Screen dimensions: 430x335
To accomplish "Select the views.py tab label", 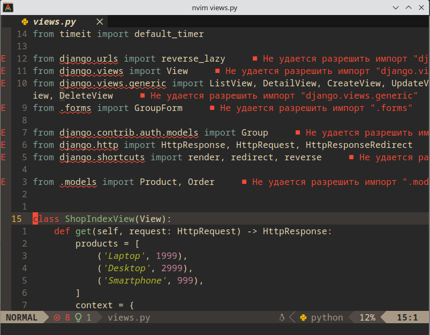I will [x=54, y=21].
